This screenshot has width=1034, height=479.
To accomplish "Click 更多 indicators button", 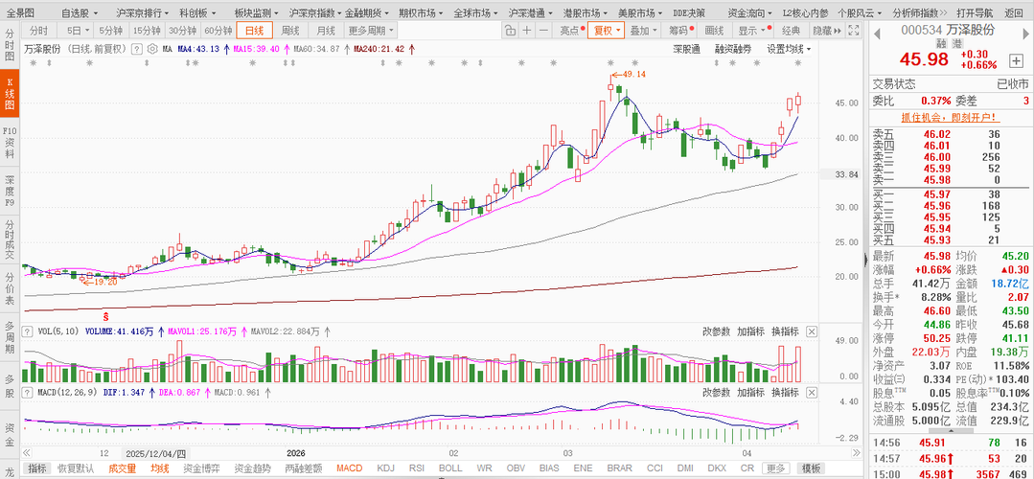I will [775, 468].
